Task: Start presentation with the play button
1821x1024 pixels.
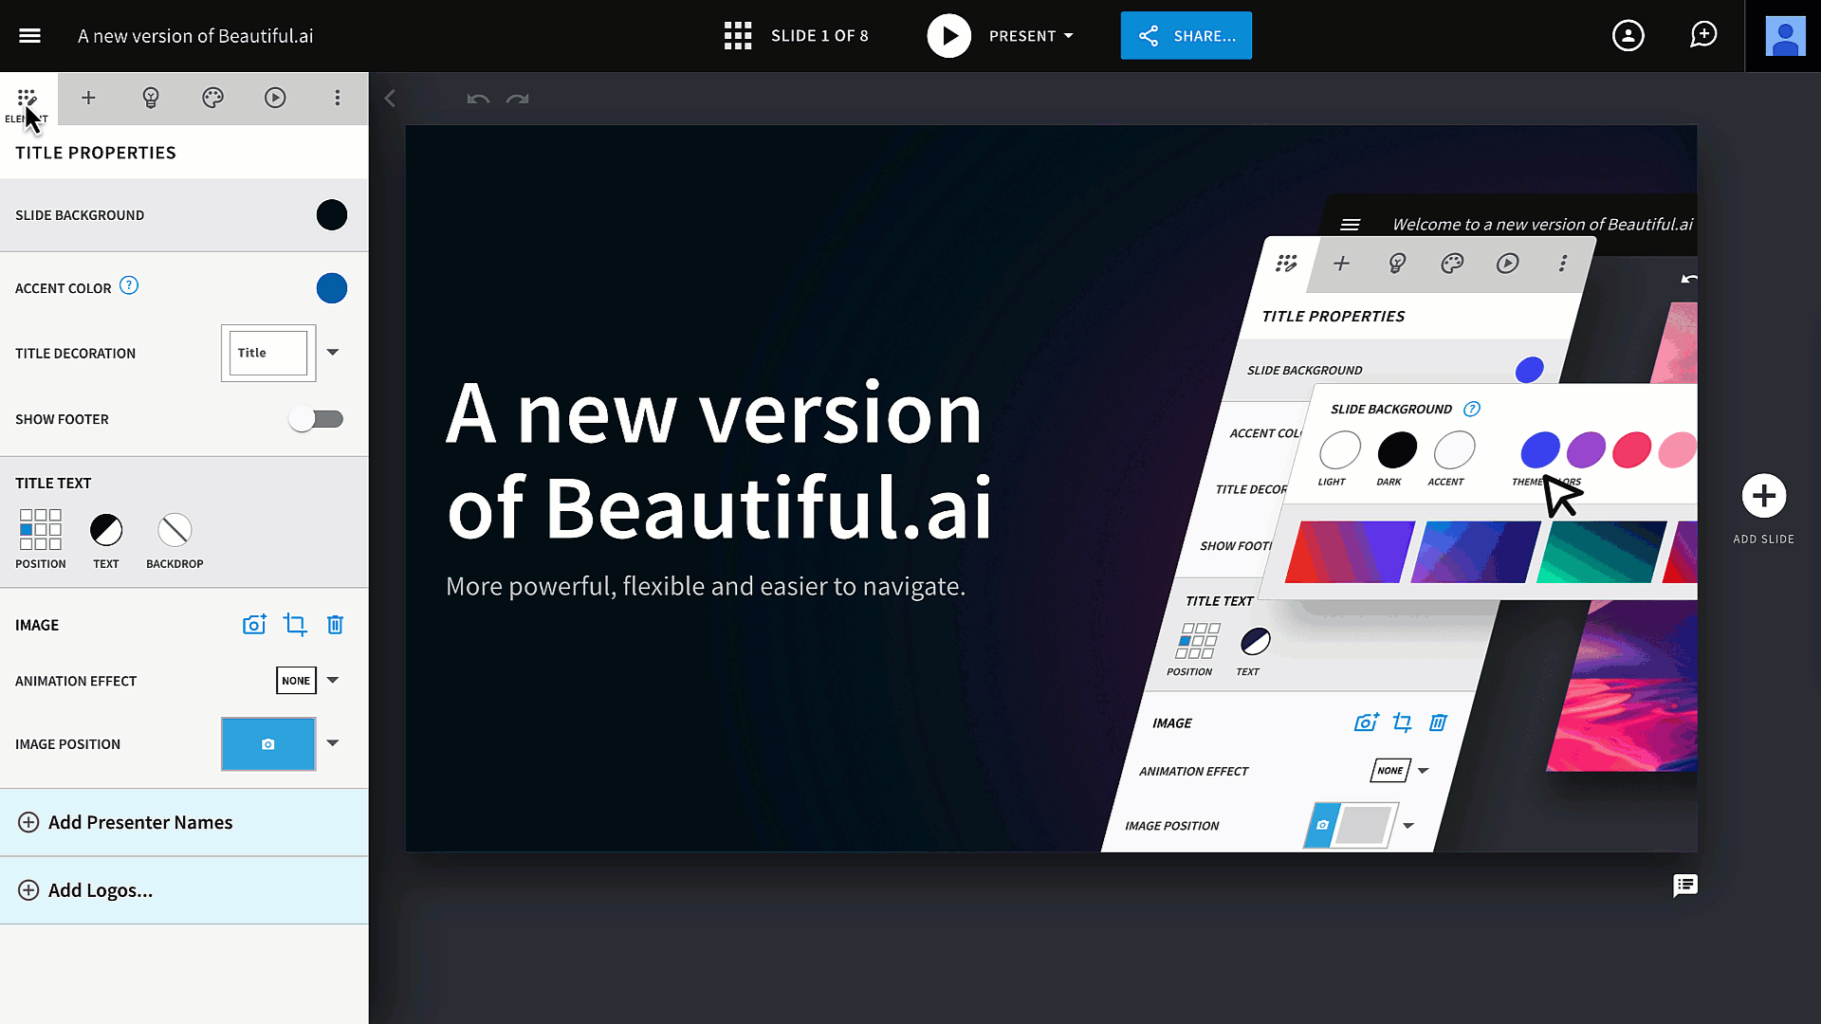Action: [948, 36]
